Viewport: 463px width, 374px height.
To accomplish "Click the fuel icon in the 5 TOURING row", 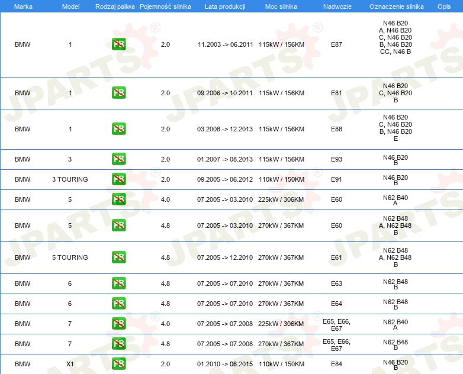I will coord(118,257).
